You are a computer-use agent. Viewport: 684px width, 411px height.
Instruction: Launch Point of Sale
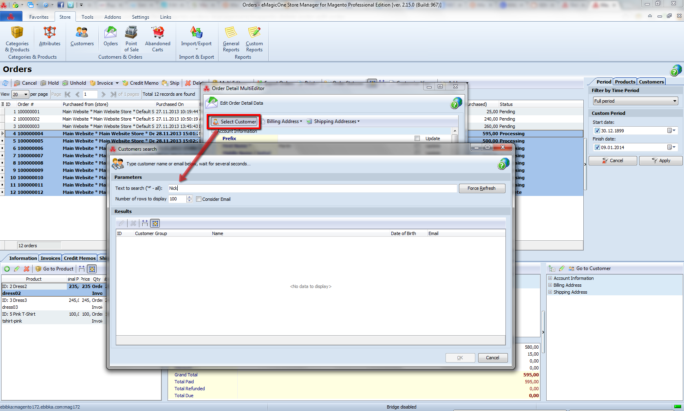[131, 39]
